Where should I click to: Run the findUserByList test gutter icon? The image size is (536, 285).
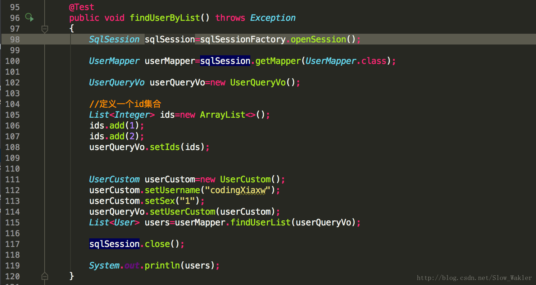29,17
